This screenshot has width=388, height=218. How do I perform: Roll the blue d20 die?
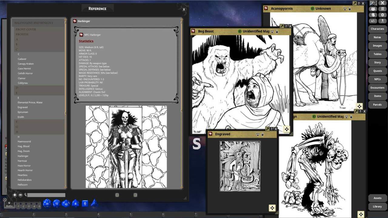coord(47,204)
